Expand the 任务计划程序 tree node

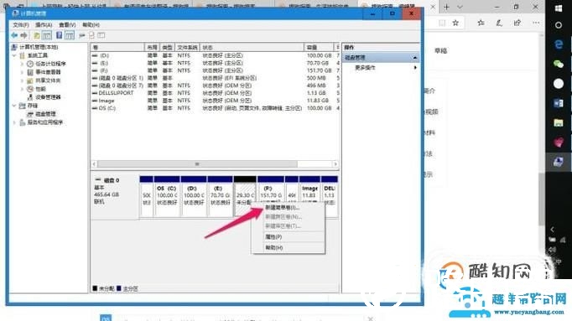22,64
